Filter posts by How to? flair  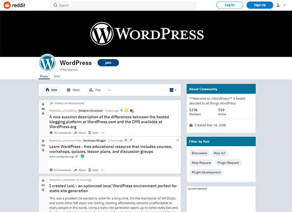pos(219,153)
